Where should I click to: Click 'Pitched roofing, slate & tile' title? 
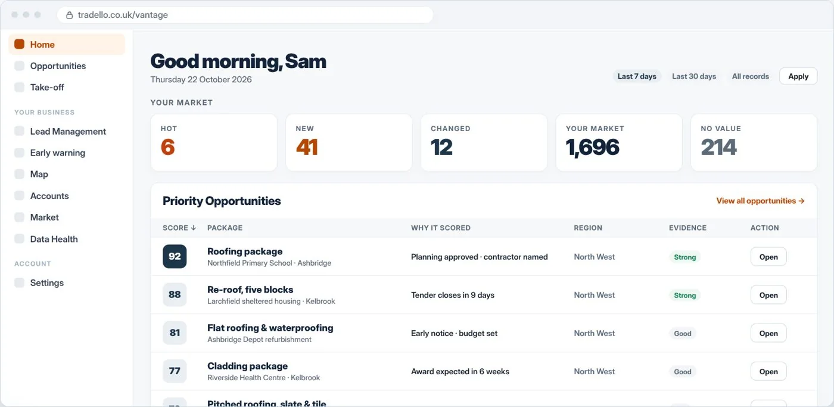click(267, 403)
